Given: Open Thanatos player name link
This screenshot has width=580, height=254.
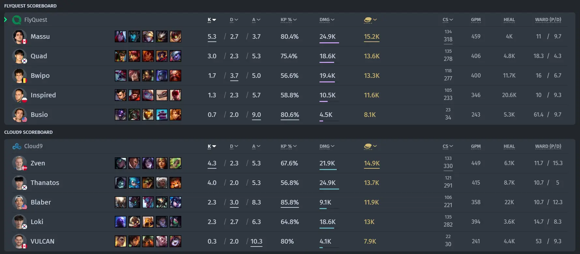Looking at the screenshot, I should coord(45,183).
